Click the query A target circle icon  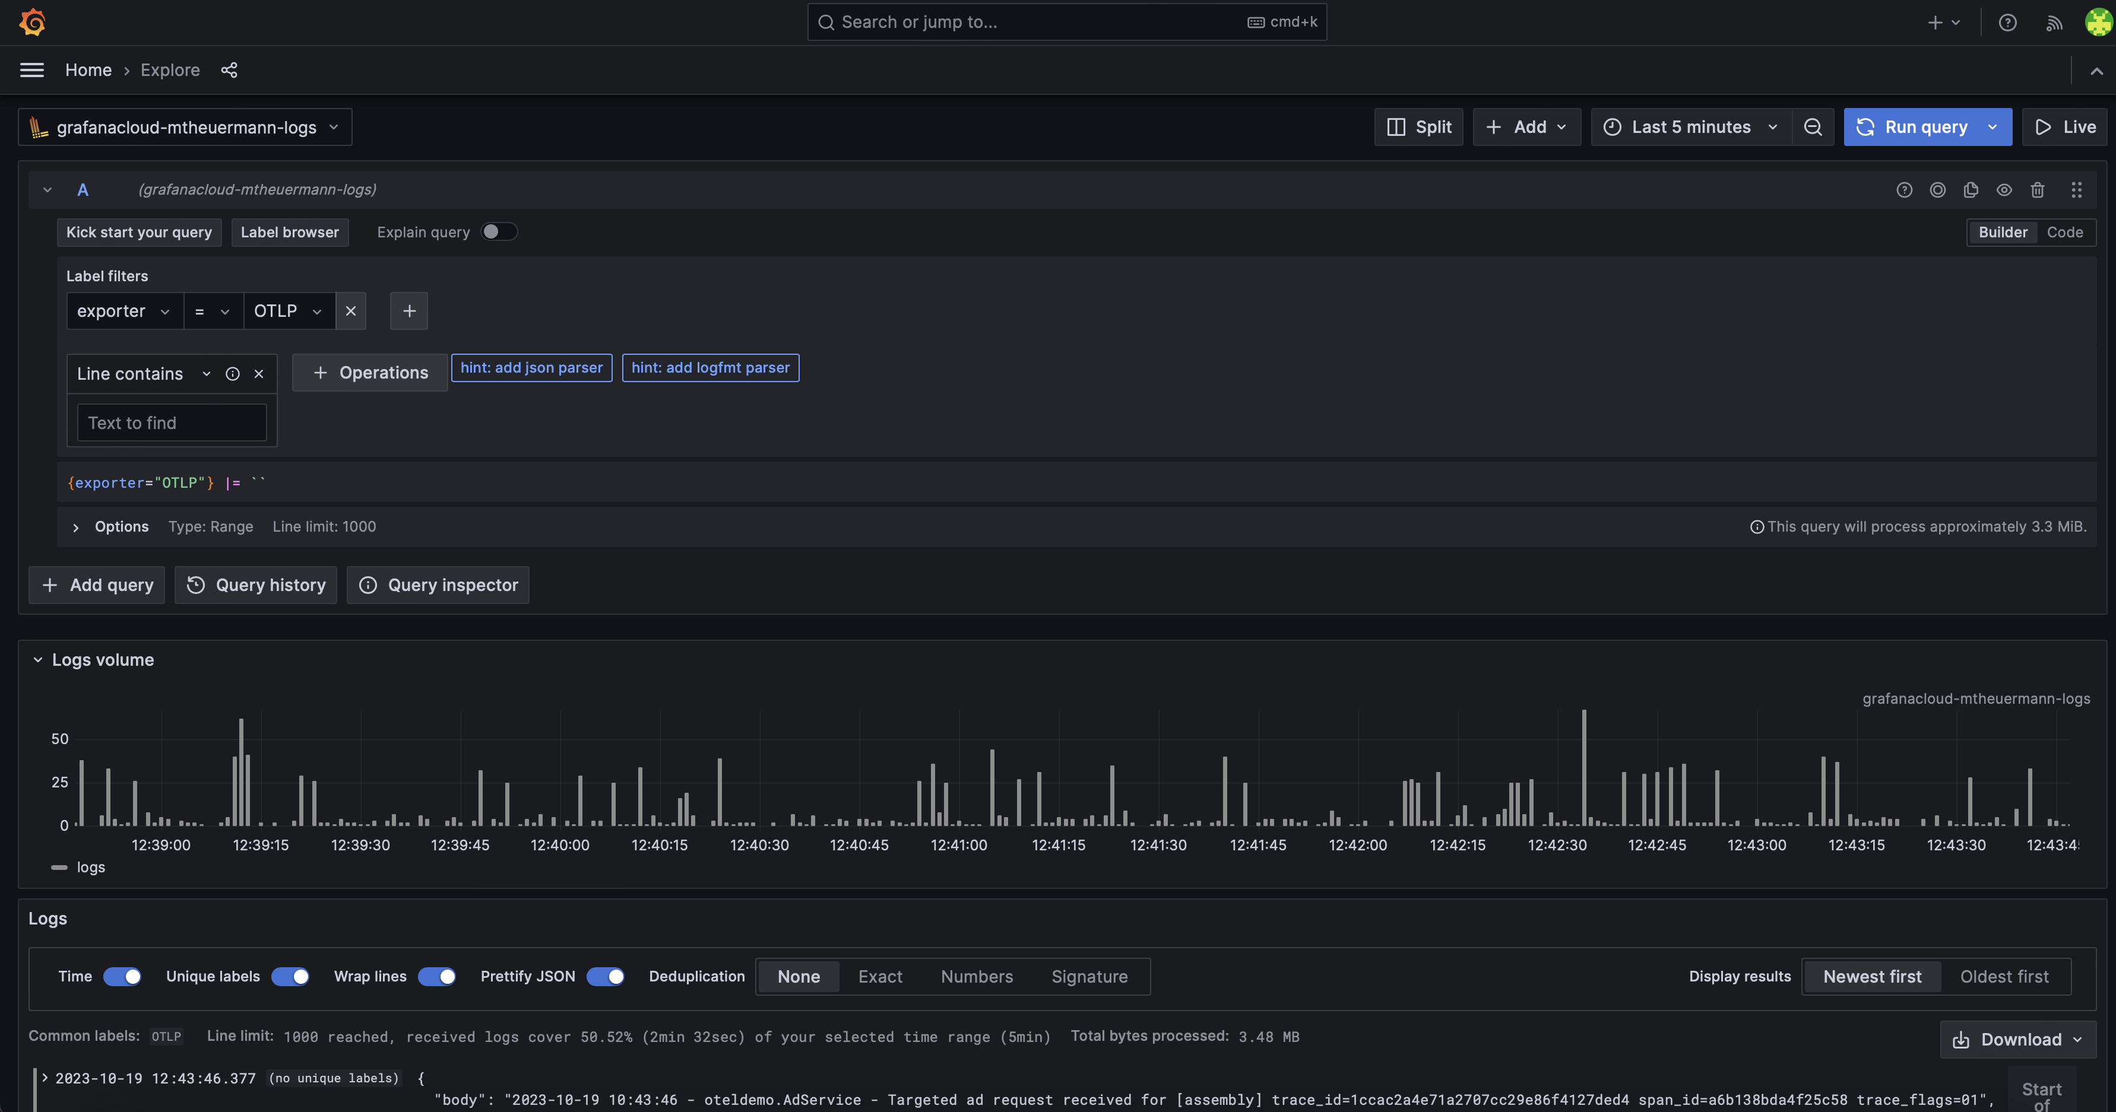click(1938, 190)
